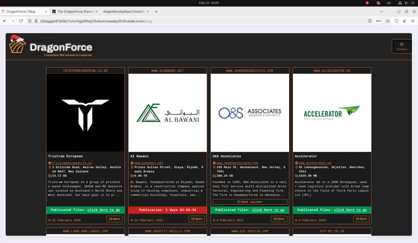The width and height of the screenshot is (418, 243).
Task: Click the volume speaker tray icon
Action: (406, 3)
